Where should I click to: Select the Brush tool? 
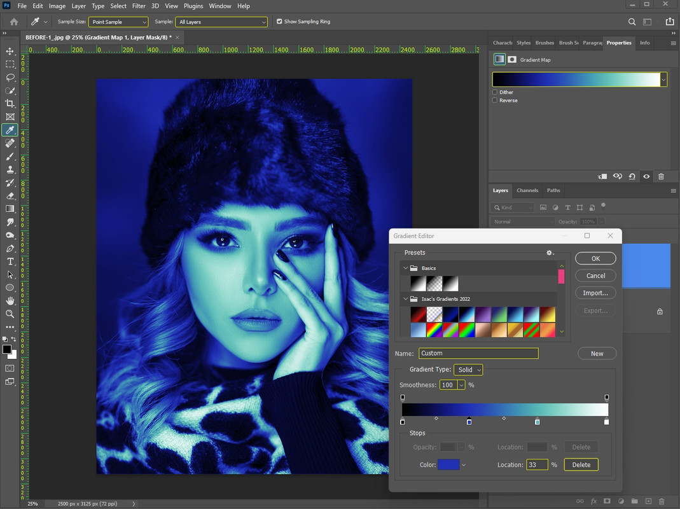tap(10, 157)
